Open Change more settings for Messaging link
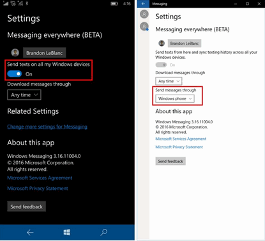265x241 pixels. 47,127
